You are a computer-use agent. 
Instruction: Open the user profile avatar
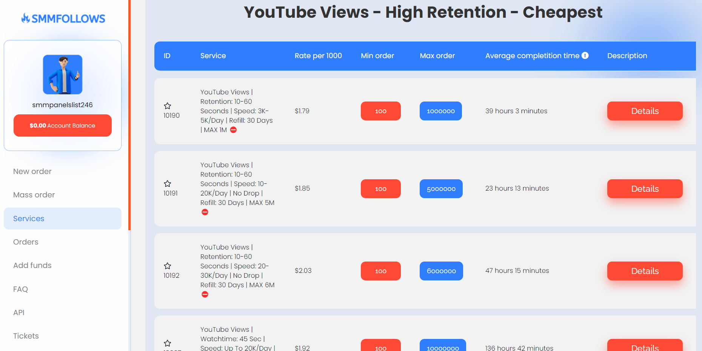[63, 75]
